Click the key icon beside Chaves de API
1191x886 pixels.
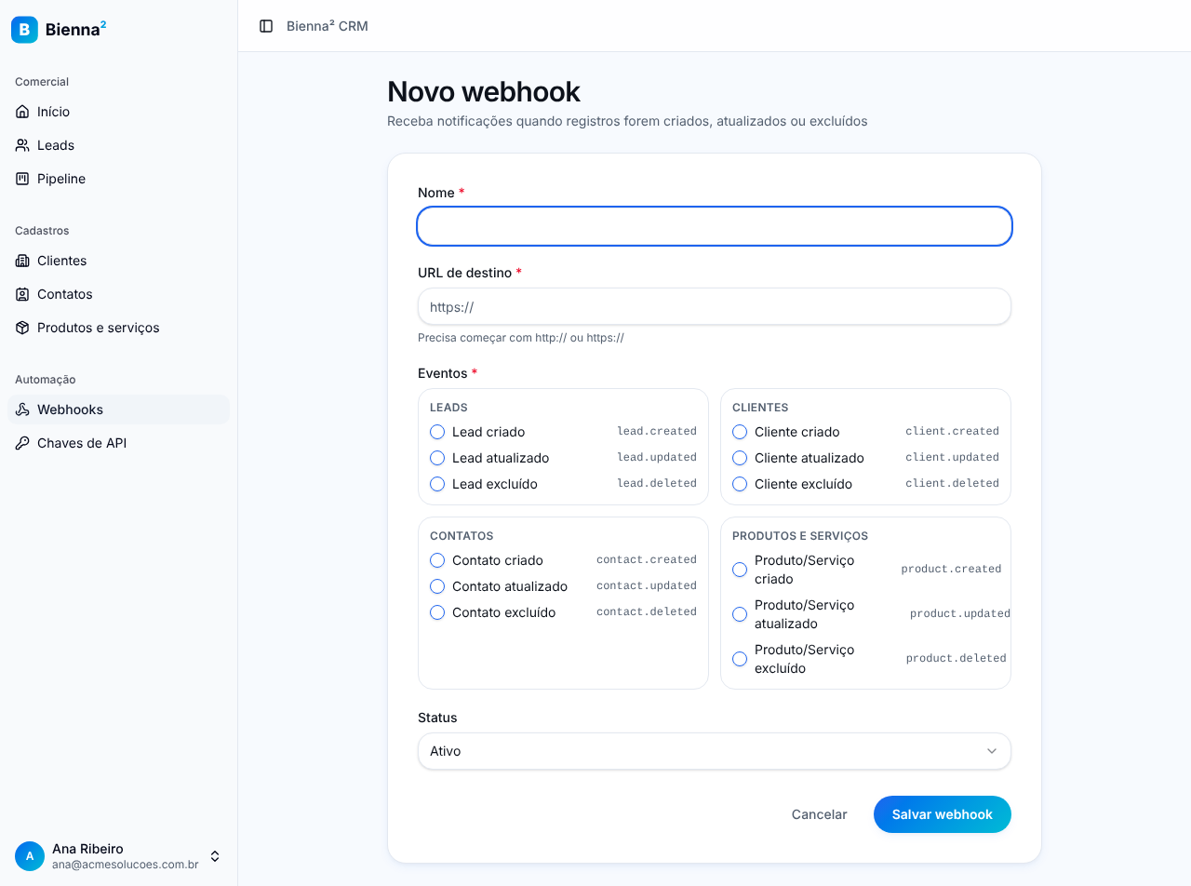coord(22,443)
